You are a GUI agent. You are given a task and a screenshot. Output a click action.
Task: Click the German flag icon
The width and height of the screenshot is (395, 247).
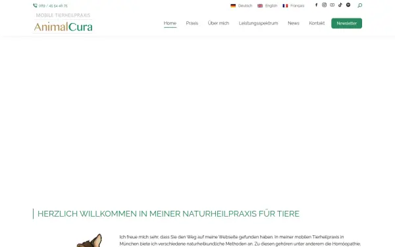tap(233, 6)
